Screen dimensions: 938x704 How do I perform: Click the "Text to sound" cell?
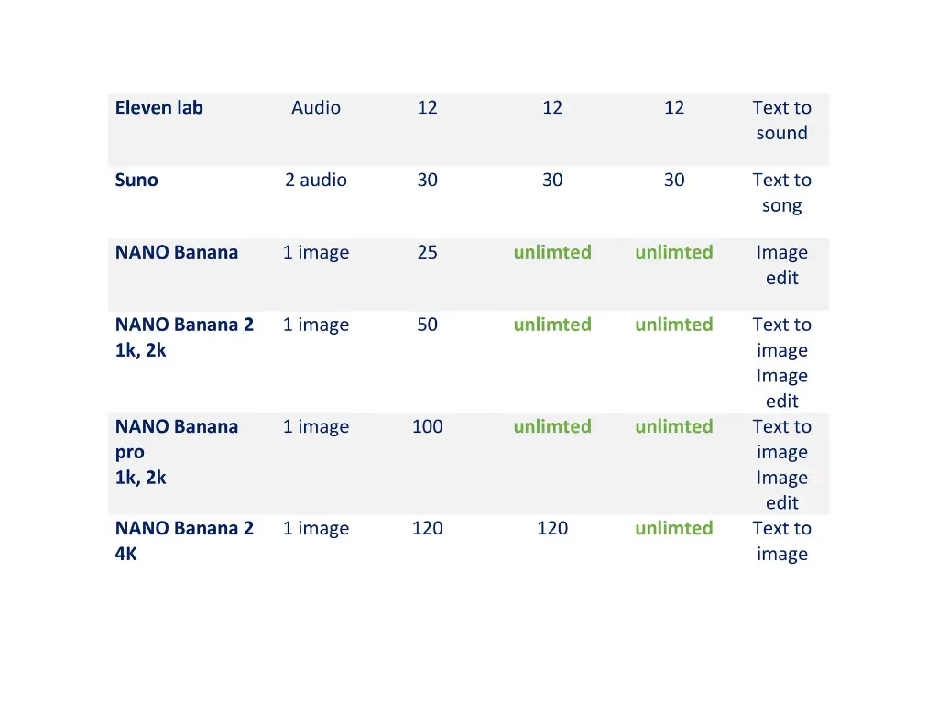point(782,120)
